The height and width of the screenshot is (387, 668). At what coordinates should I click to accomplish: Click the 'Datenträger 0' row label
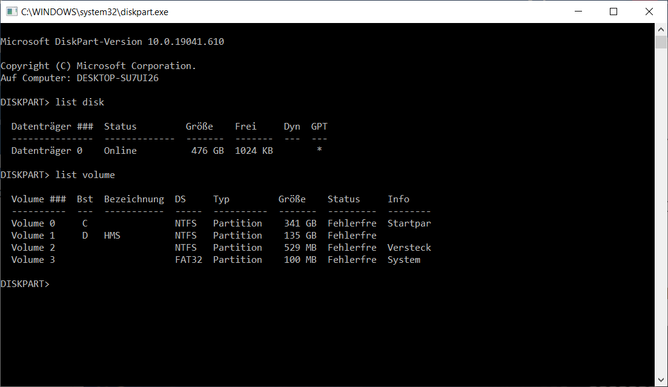point(47,151)
